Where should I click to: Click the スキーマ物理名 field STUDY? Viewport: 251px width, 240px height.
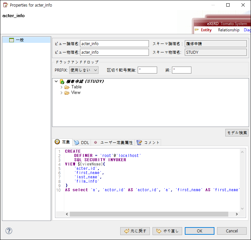click(215, 52)
